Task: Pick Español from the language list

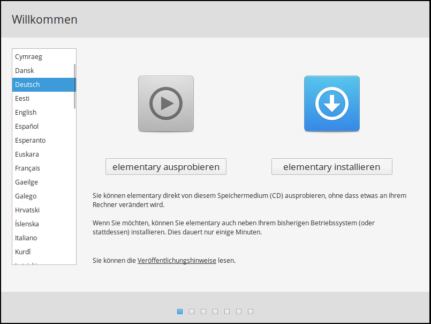Action: tap(27, 127)
